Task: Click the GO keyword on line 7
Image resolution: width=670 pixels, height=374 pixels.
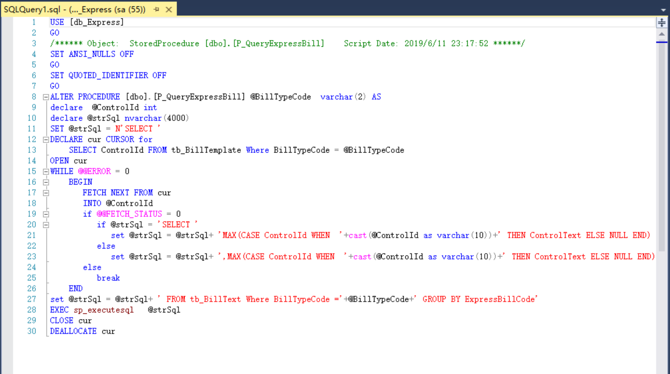Action: (55, 86)
